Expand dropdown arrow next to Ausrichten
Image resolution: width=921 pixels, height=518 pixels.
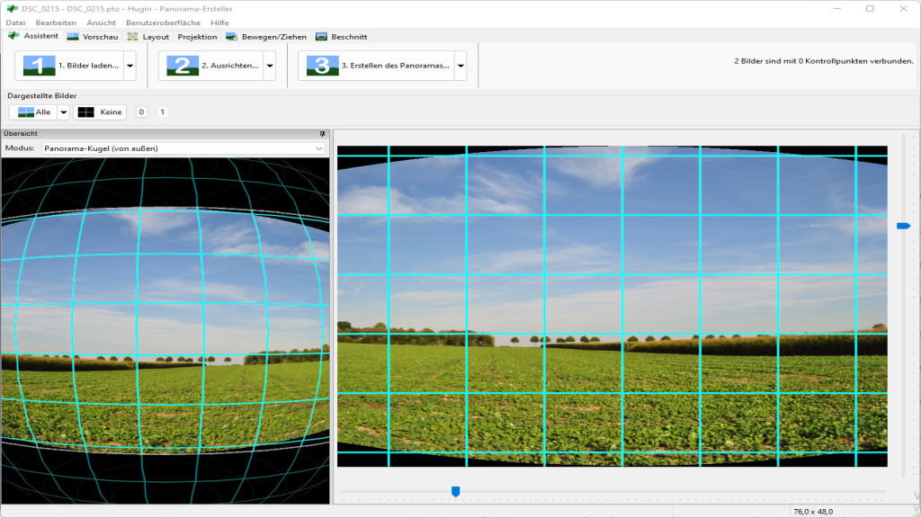pos(270,66)
